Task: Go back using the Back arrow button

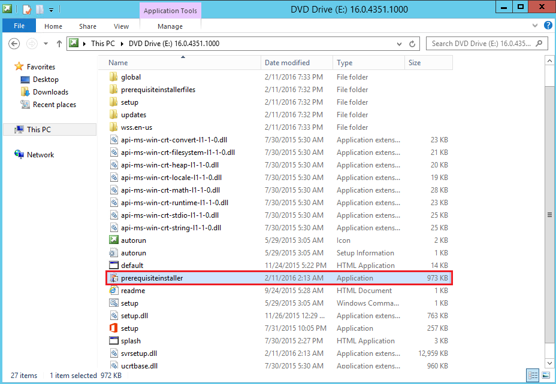Action: [x=14, y=44]
